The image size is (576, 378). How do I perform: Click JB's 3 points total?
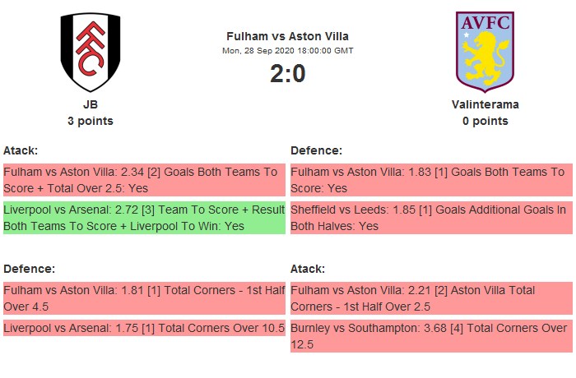pos(90,121)
